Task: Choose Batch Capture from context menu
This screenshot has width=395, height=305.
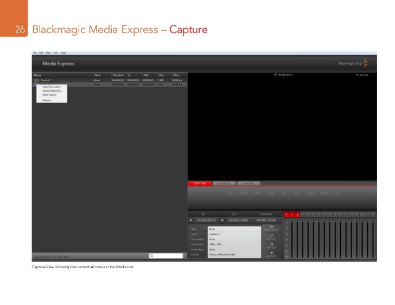Action: pyautogui.click(x=52, y=95)
